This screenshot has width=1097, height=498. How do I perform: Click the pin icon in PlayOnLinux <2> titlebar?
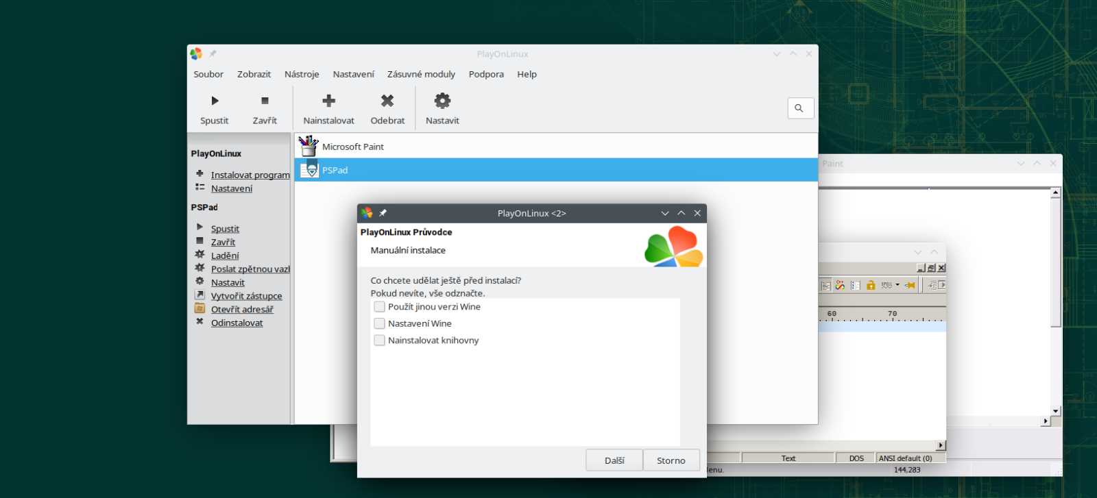[383, 213]
